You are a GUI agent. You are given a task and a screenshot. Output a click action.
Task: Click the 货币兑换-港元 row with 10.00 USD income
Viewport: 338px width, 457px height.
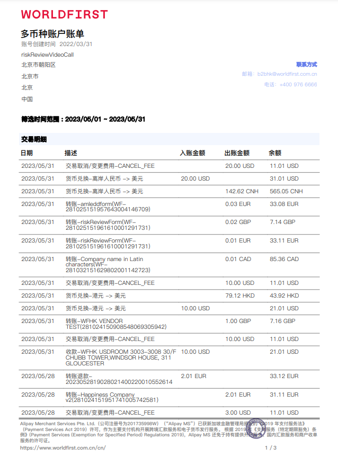[169, 308]
